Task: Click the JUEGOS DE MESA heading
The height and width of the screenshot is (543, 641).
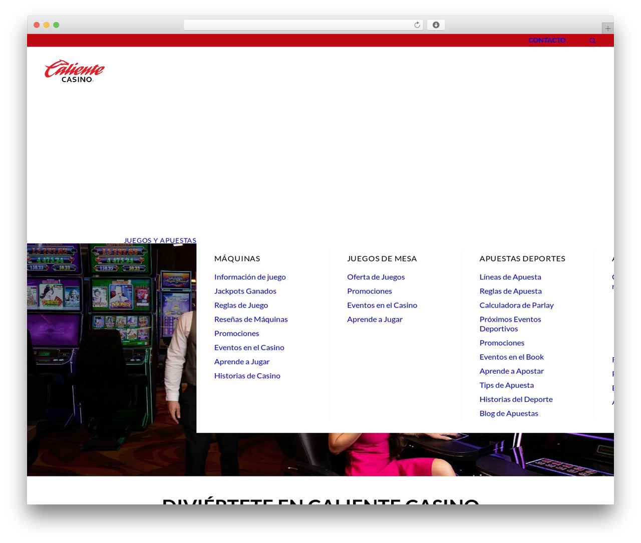Action: tap(382, 258)
